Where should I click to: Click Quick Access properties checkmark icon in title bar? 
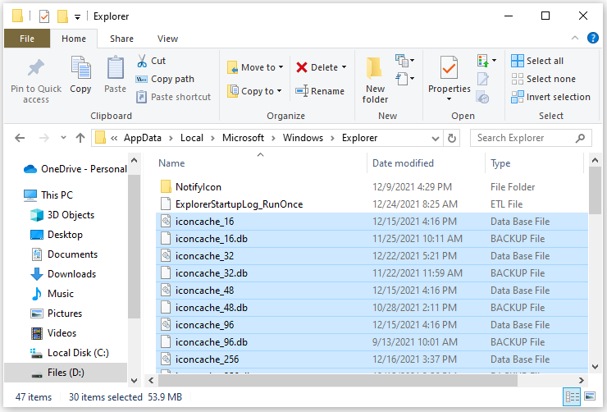coord(44,16)
